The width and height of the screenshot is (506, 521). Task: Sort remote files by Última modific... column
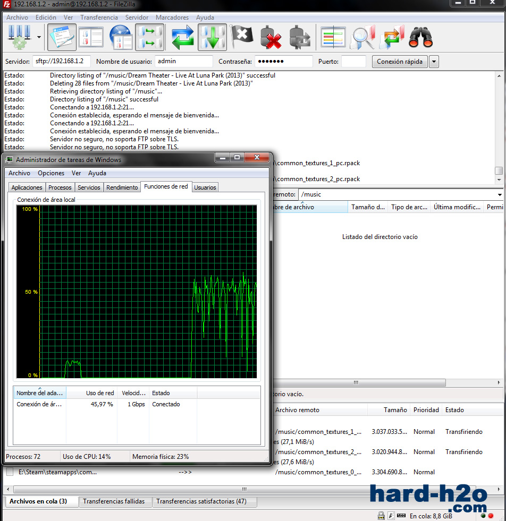pyautogui.click(x=457, y=207)
